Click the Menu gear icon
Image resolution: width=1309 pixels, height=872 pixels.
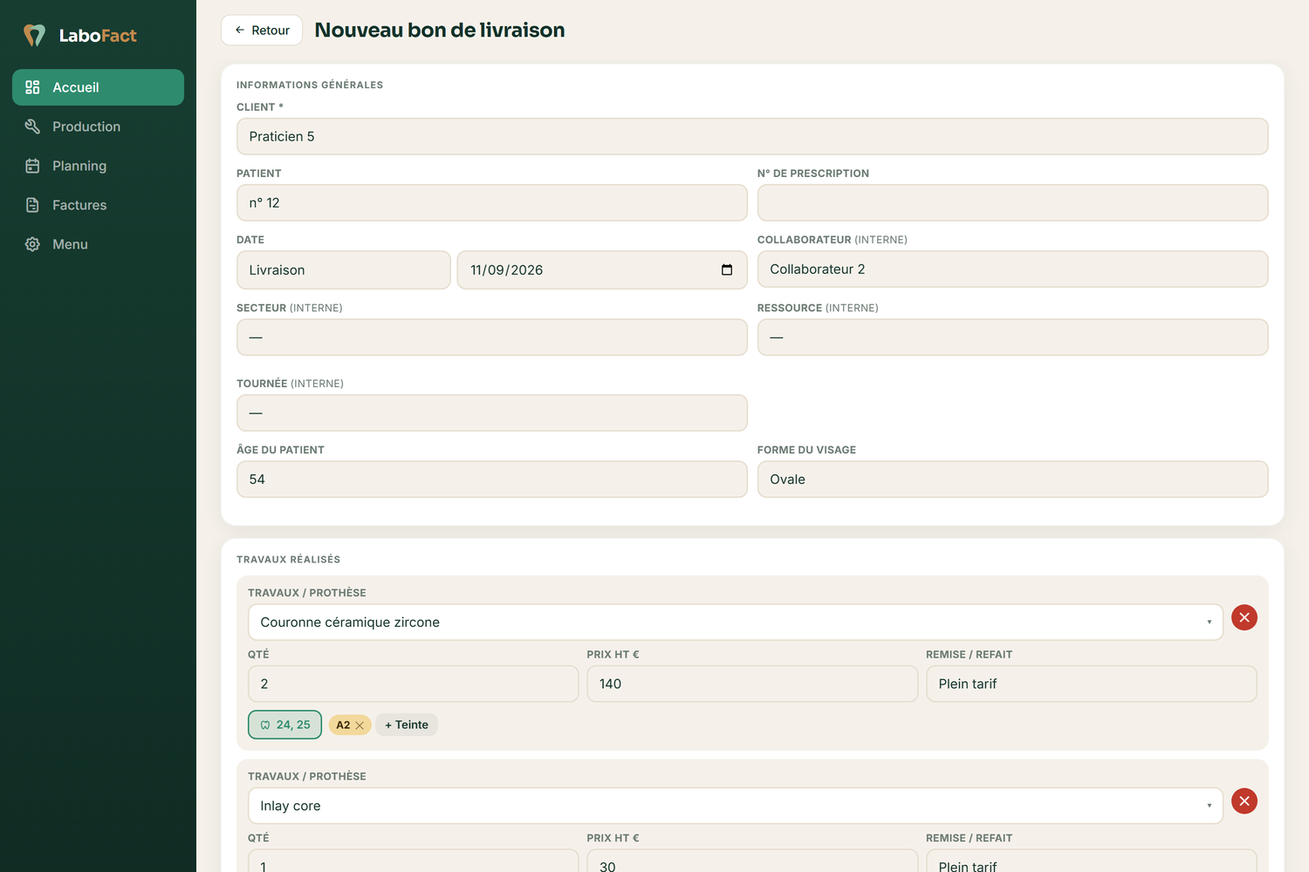coord(32,244)
